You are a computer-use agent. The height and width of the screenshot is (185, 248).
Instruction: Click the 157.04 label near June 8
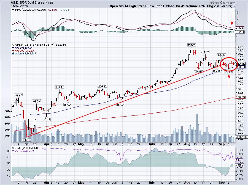[120, 104]
